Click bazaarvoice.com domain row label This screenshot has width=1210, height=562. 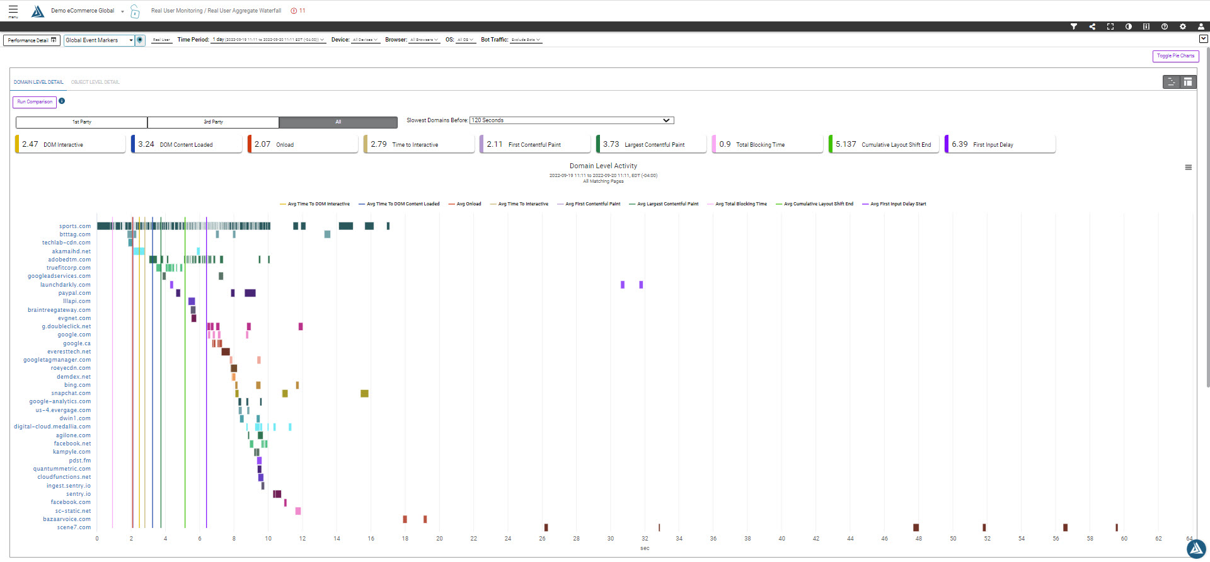pos(67,519)
